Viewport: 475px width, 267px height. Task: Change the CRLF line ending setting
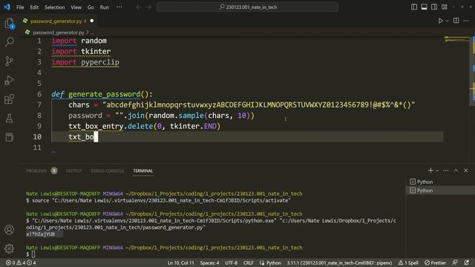249,263
